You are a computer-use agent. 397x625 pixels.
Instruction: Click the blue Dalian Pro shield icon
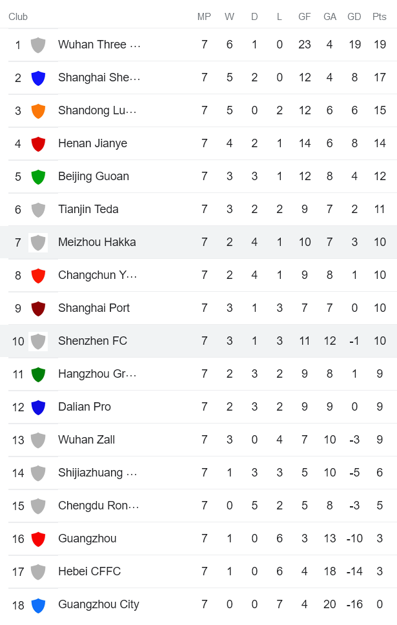point(38,407)
